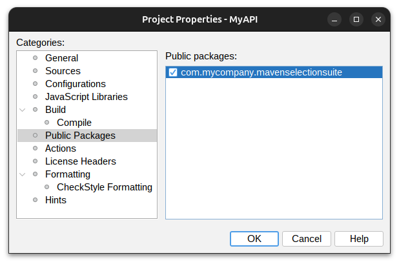Open the CheckStyle Formatting category
Image resolution: width=399 pixels, height=264 pixels.
(x=105, y=187)
